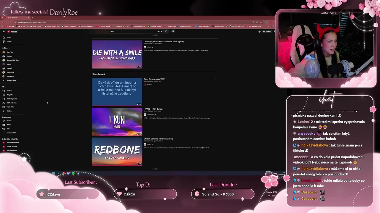Open YouTube bookmark in bookmarks bar
380x213 pixels.
click(x=11, y=26)
